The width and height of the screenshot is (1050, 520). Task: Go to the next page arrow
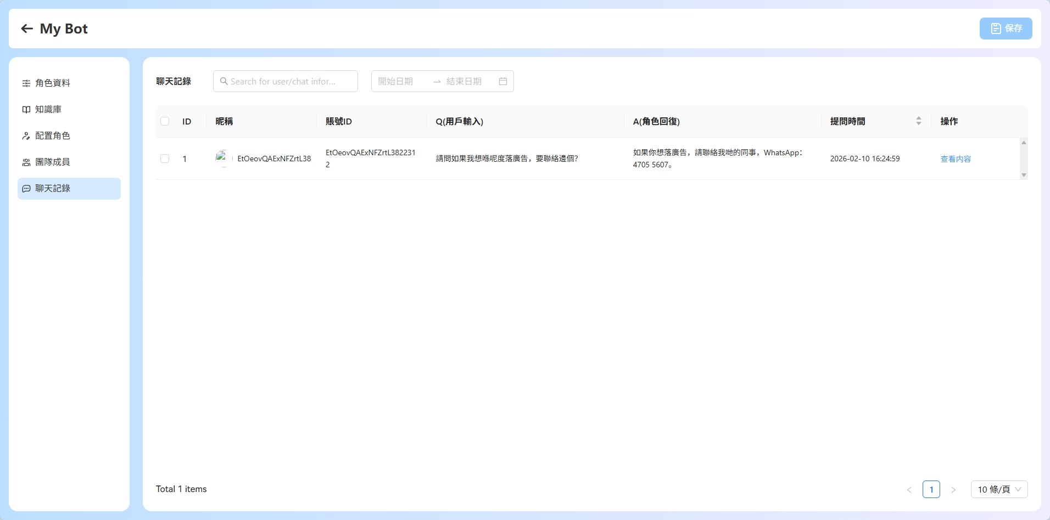[x=953, y=489]
